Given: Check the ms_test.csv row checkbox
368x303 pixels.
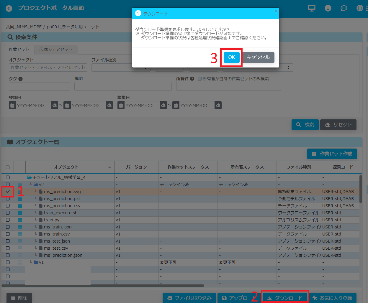Looking at the screenshot, I should pos(8,248).
